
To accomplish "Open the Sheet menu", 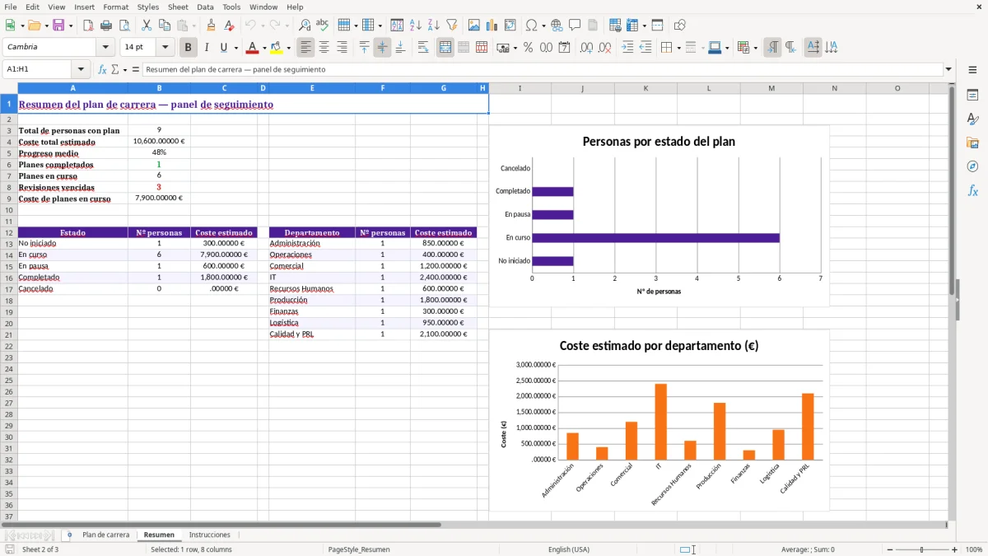I will point(178,7).
